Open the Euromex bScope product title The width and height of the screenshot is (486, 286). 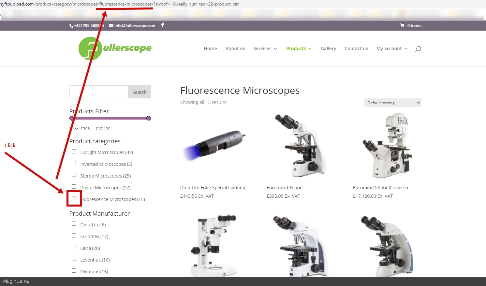pos(285,188)
